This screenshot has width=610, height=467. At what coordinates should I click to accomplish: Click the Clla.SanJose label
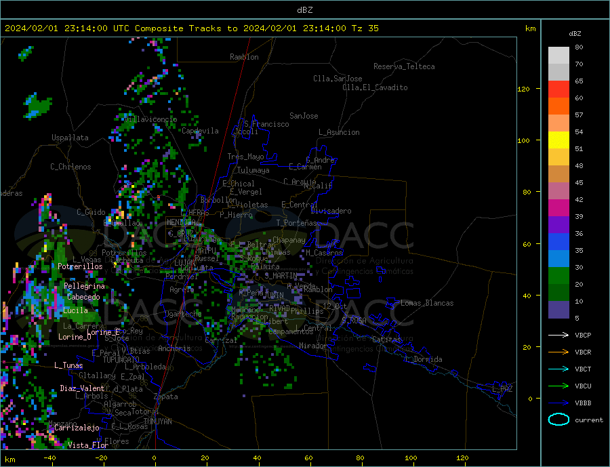(x=338, y=79)
